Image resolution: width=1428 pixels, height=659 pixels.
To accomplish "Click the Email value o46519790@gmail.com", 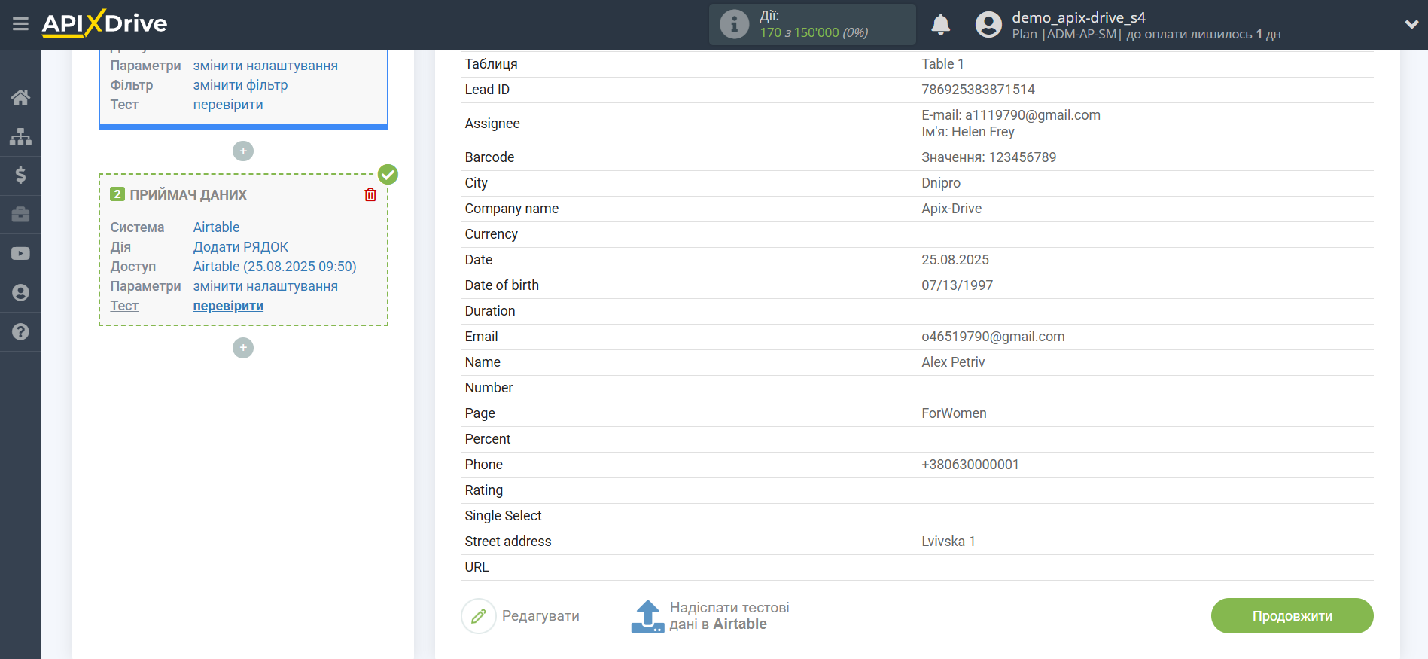I will [993, 337].
